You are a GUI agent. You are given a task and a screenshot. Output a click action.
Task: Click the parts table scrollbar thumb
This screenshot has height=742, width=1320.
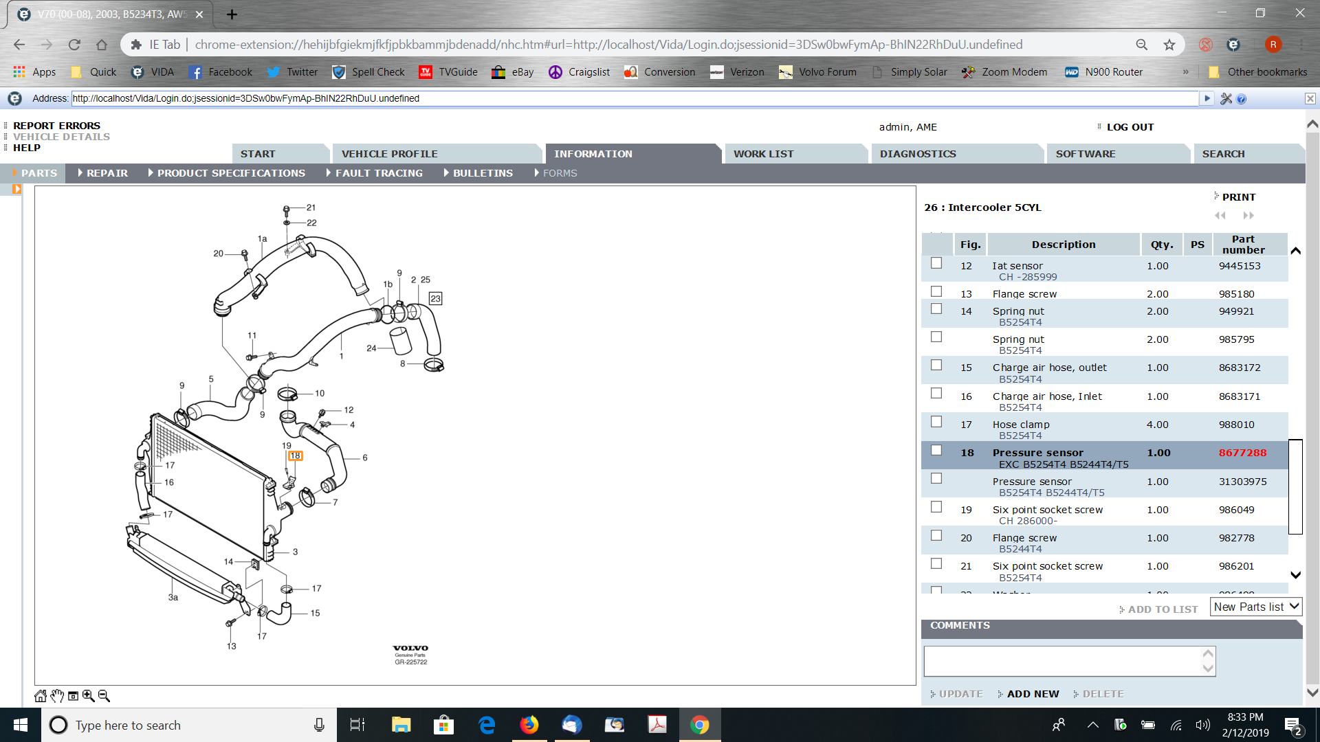tap(1295, 486)
